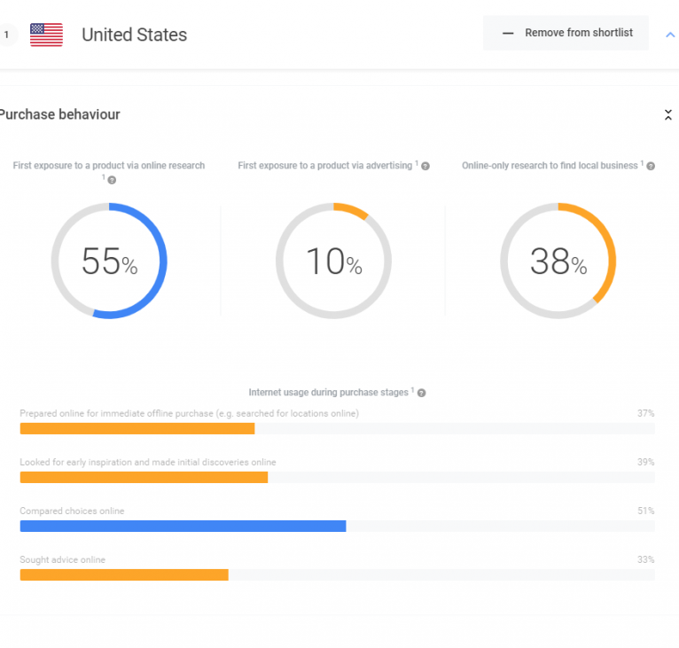Click the 10% advertising donut chart
Image resolution: width=679 pixels, height=648 pixels.
[x=333, y=261]
